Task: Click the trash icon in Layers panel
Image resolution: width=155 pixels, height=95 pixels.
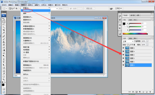Action: [150, 92]
